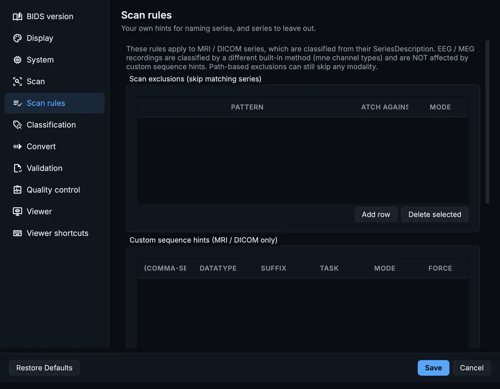The image size is (500, 389).
Task: Click 'Scan exclusions (skip matching series)' label
Action: click(195, 79)
